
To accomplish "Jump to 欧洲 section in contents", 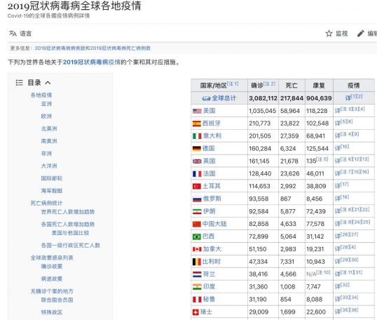I will click(x=46, y=116).
